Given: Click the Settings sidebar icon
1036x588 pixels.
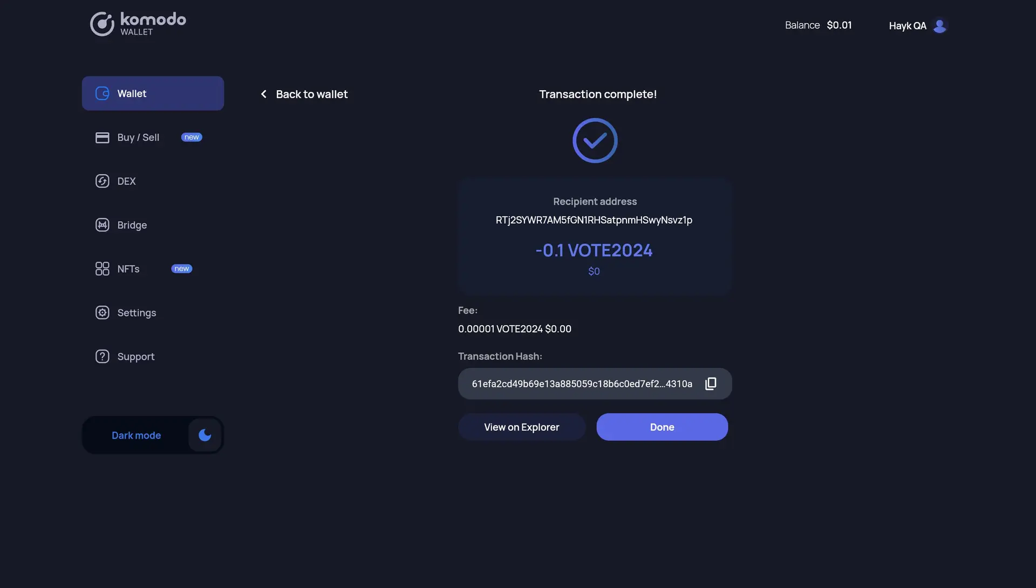Looking at the screenshot, I should (x=102, y=313).
